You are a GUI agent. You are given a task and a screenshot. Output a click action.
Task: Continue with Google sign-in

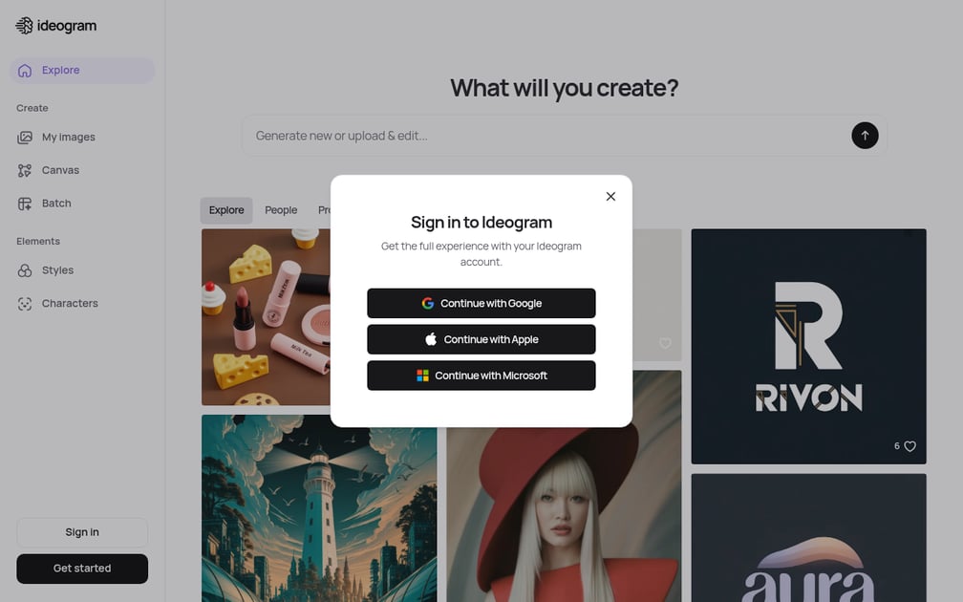coord(481,304)
